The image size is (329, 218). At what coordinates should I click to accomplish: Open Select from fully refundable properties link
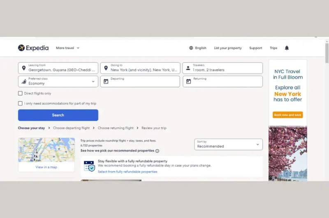127,172
